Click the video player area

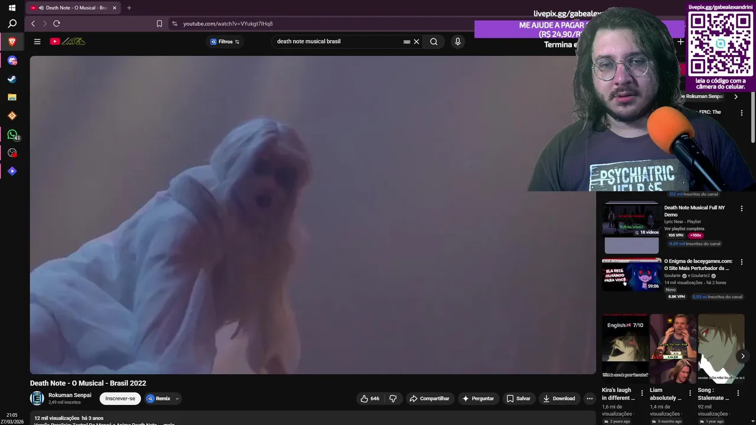point(313,215)
